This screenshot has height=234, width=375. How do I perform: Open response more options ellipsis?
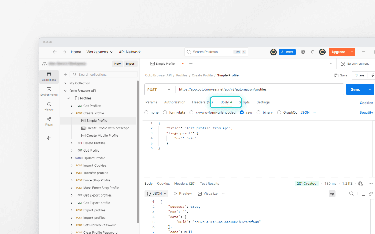coord(371,184)
